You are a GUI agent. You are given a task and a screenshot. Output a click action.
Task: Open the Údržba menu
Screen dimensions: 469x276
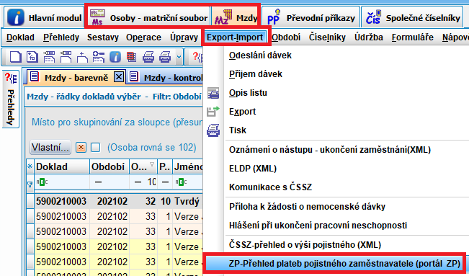click(x=369, y=37)
